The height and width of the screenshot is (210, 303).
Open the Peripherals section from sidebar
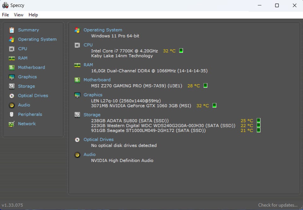tap(30, 114)
